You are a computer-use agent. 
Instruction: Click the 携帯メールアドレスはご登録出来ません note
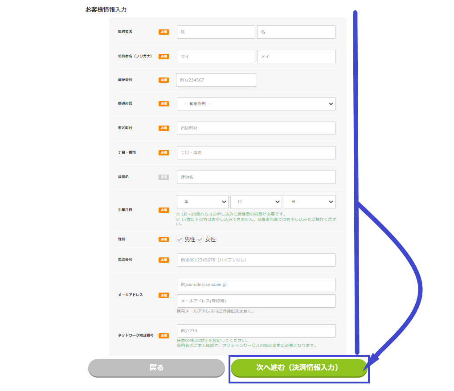click(216, 311)
